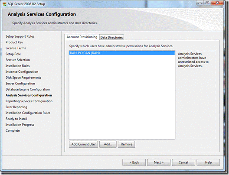Image resolution: width=229 pixels, height=175 pixels.
Task: Click Instance Configuration step
Action: coord(22,71)
